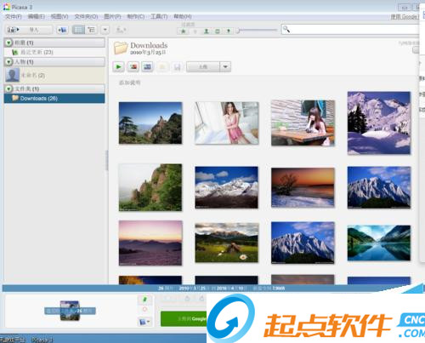Image resolution: width=425 pixels, height=343 pixels.
Task: Open the Folder (文件夹) menu
Action: [x=86, y=16]
